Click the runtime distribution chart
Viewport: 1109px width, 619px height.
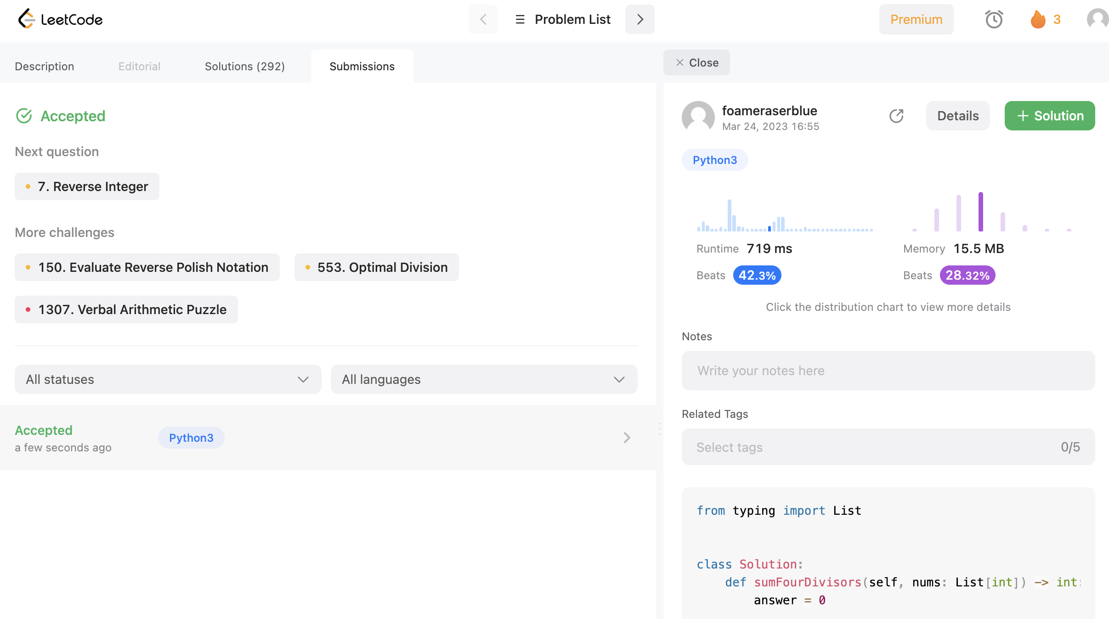tap(785, 216)
